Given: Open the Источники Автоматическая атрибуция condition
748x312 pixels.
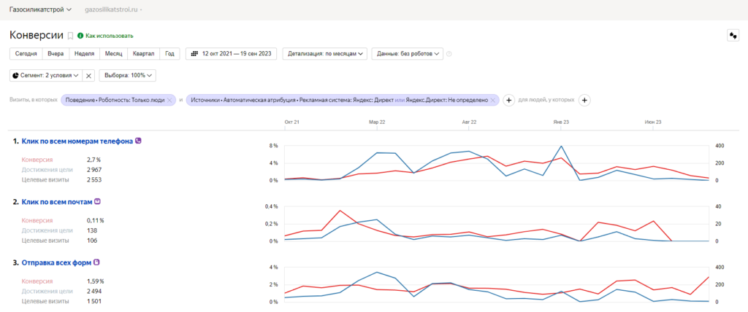Looking at the screenshot, I should tap(339, 100).
